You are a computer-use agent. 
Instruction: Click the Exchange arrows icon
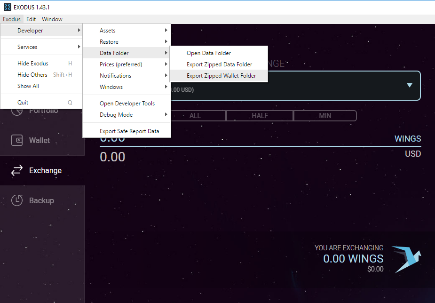[x=17, y=170]
